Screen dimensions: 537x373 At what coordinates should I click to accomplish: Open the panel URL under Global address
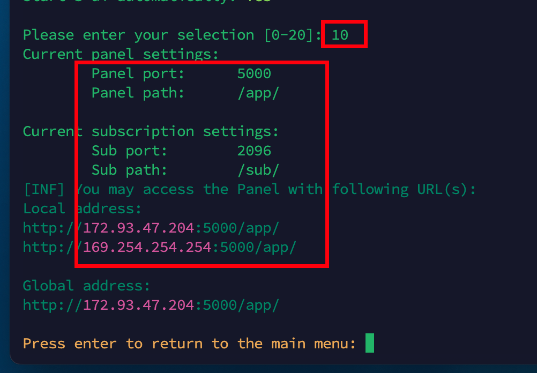point(151,305)
